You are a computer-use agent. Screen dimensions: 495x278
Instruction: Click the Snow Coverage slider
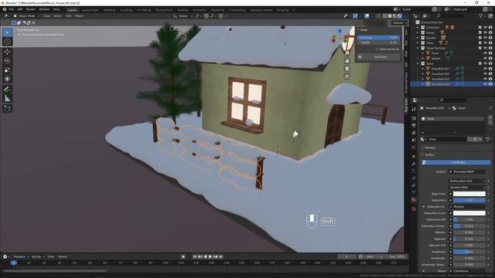[x=378, y=38]
